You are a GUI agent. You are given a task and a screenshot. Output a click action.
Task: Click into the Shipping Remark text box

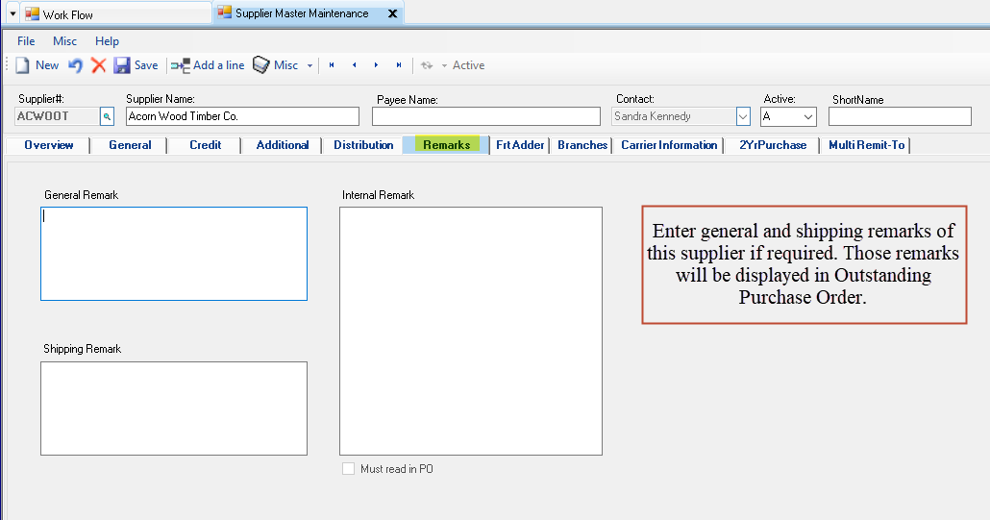tap(174, 408)
